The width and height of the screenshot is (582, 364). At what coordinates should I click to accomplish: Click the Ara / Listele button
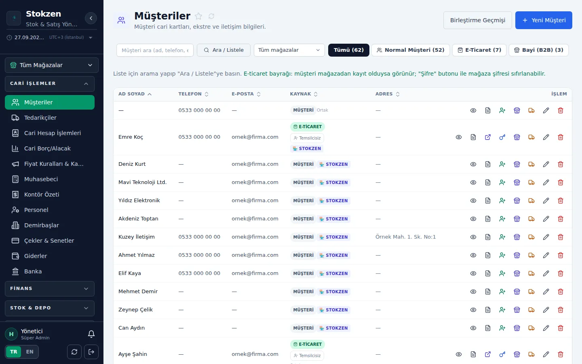pyautogui.click(x=224, y=50)
